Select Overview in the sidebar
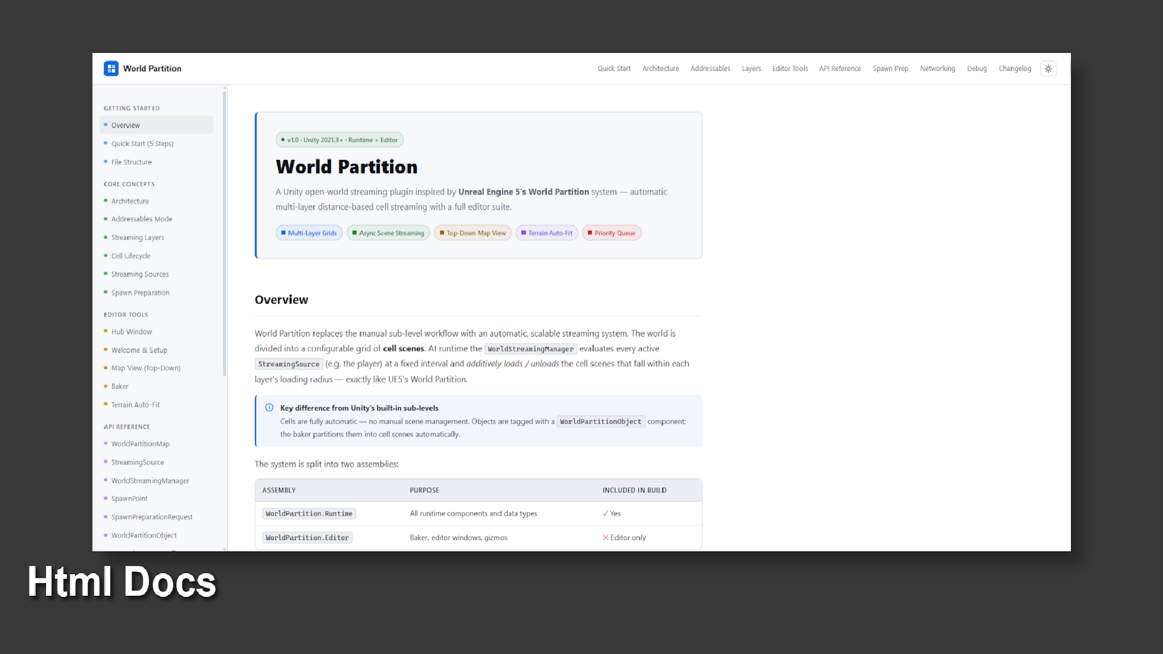This screenshot has width=1163, height=654. pos(156,125)
